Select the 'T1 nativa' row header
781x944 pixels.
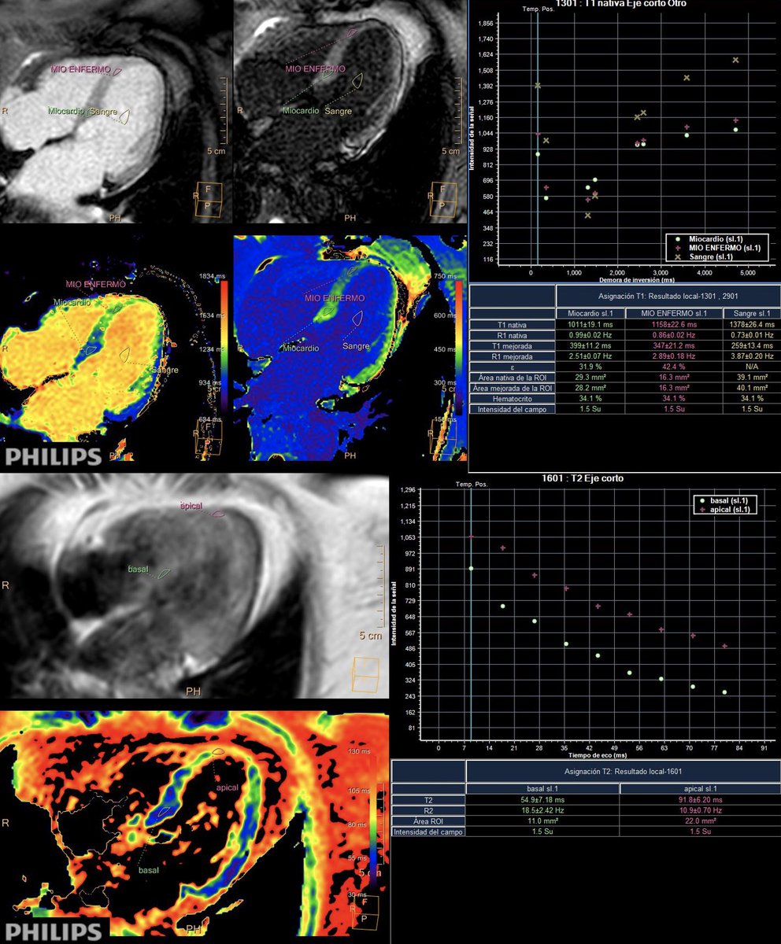coord(513,324)
